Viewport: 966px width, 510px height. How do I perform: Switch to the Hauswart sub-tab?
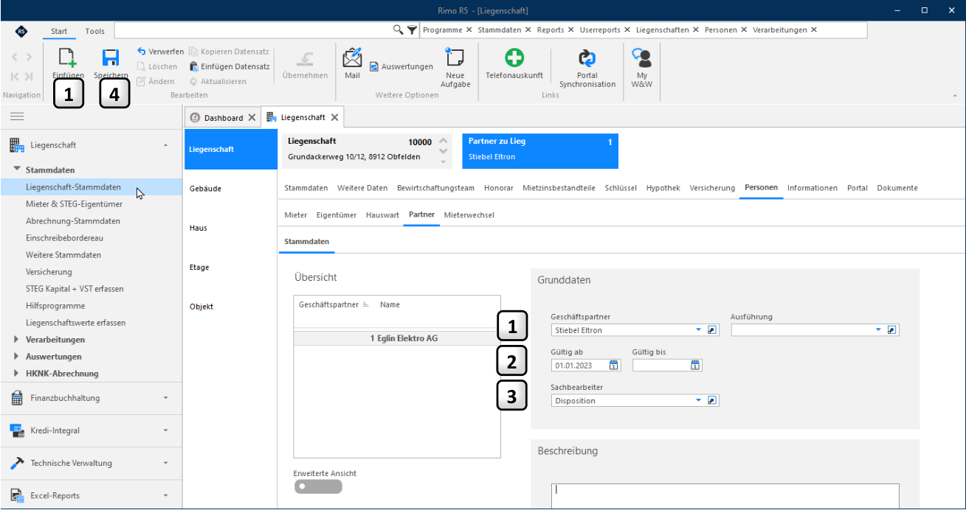(382, 215)
